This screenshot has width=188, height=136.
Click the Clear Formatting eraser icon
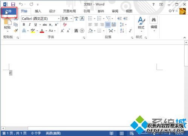(65, 24)
